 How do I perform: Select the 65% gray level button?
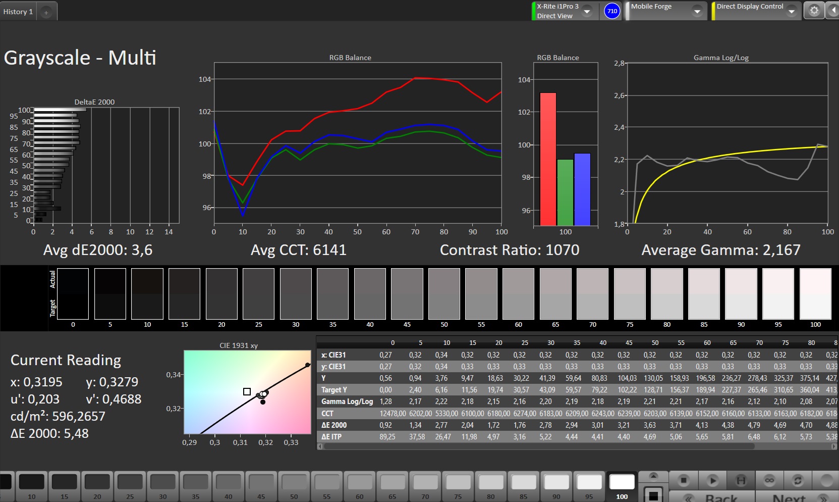(x=393, y=486)
